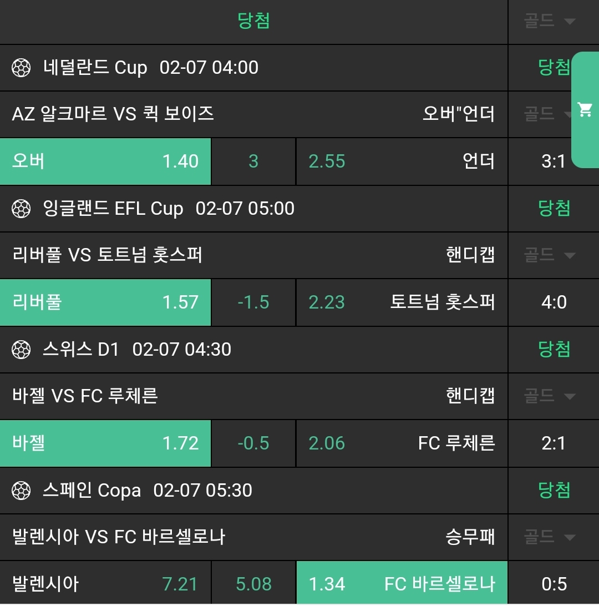Screen dimensions: 599x606
Task: Select FC 바르셀로나 1.34 win option
Action: [402, 584]
